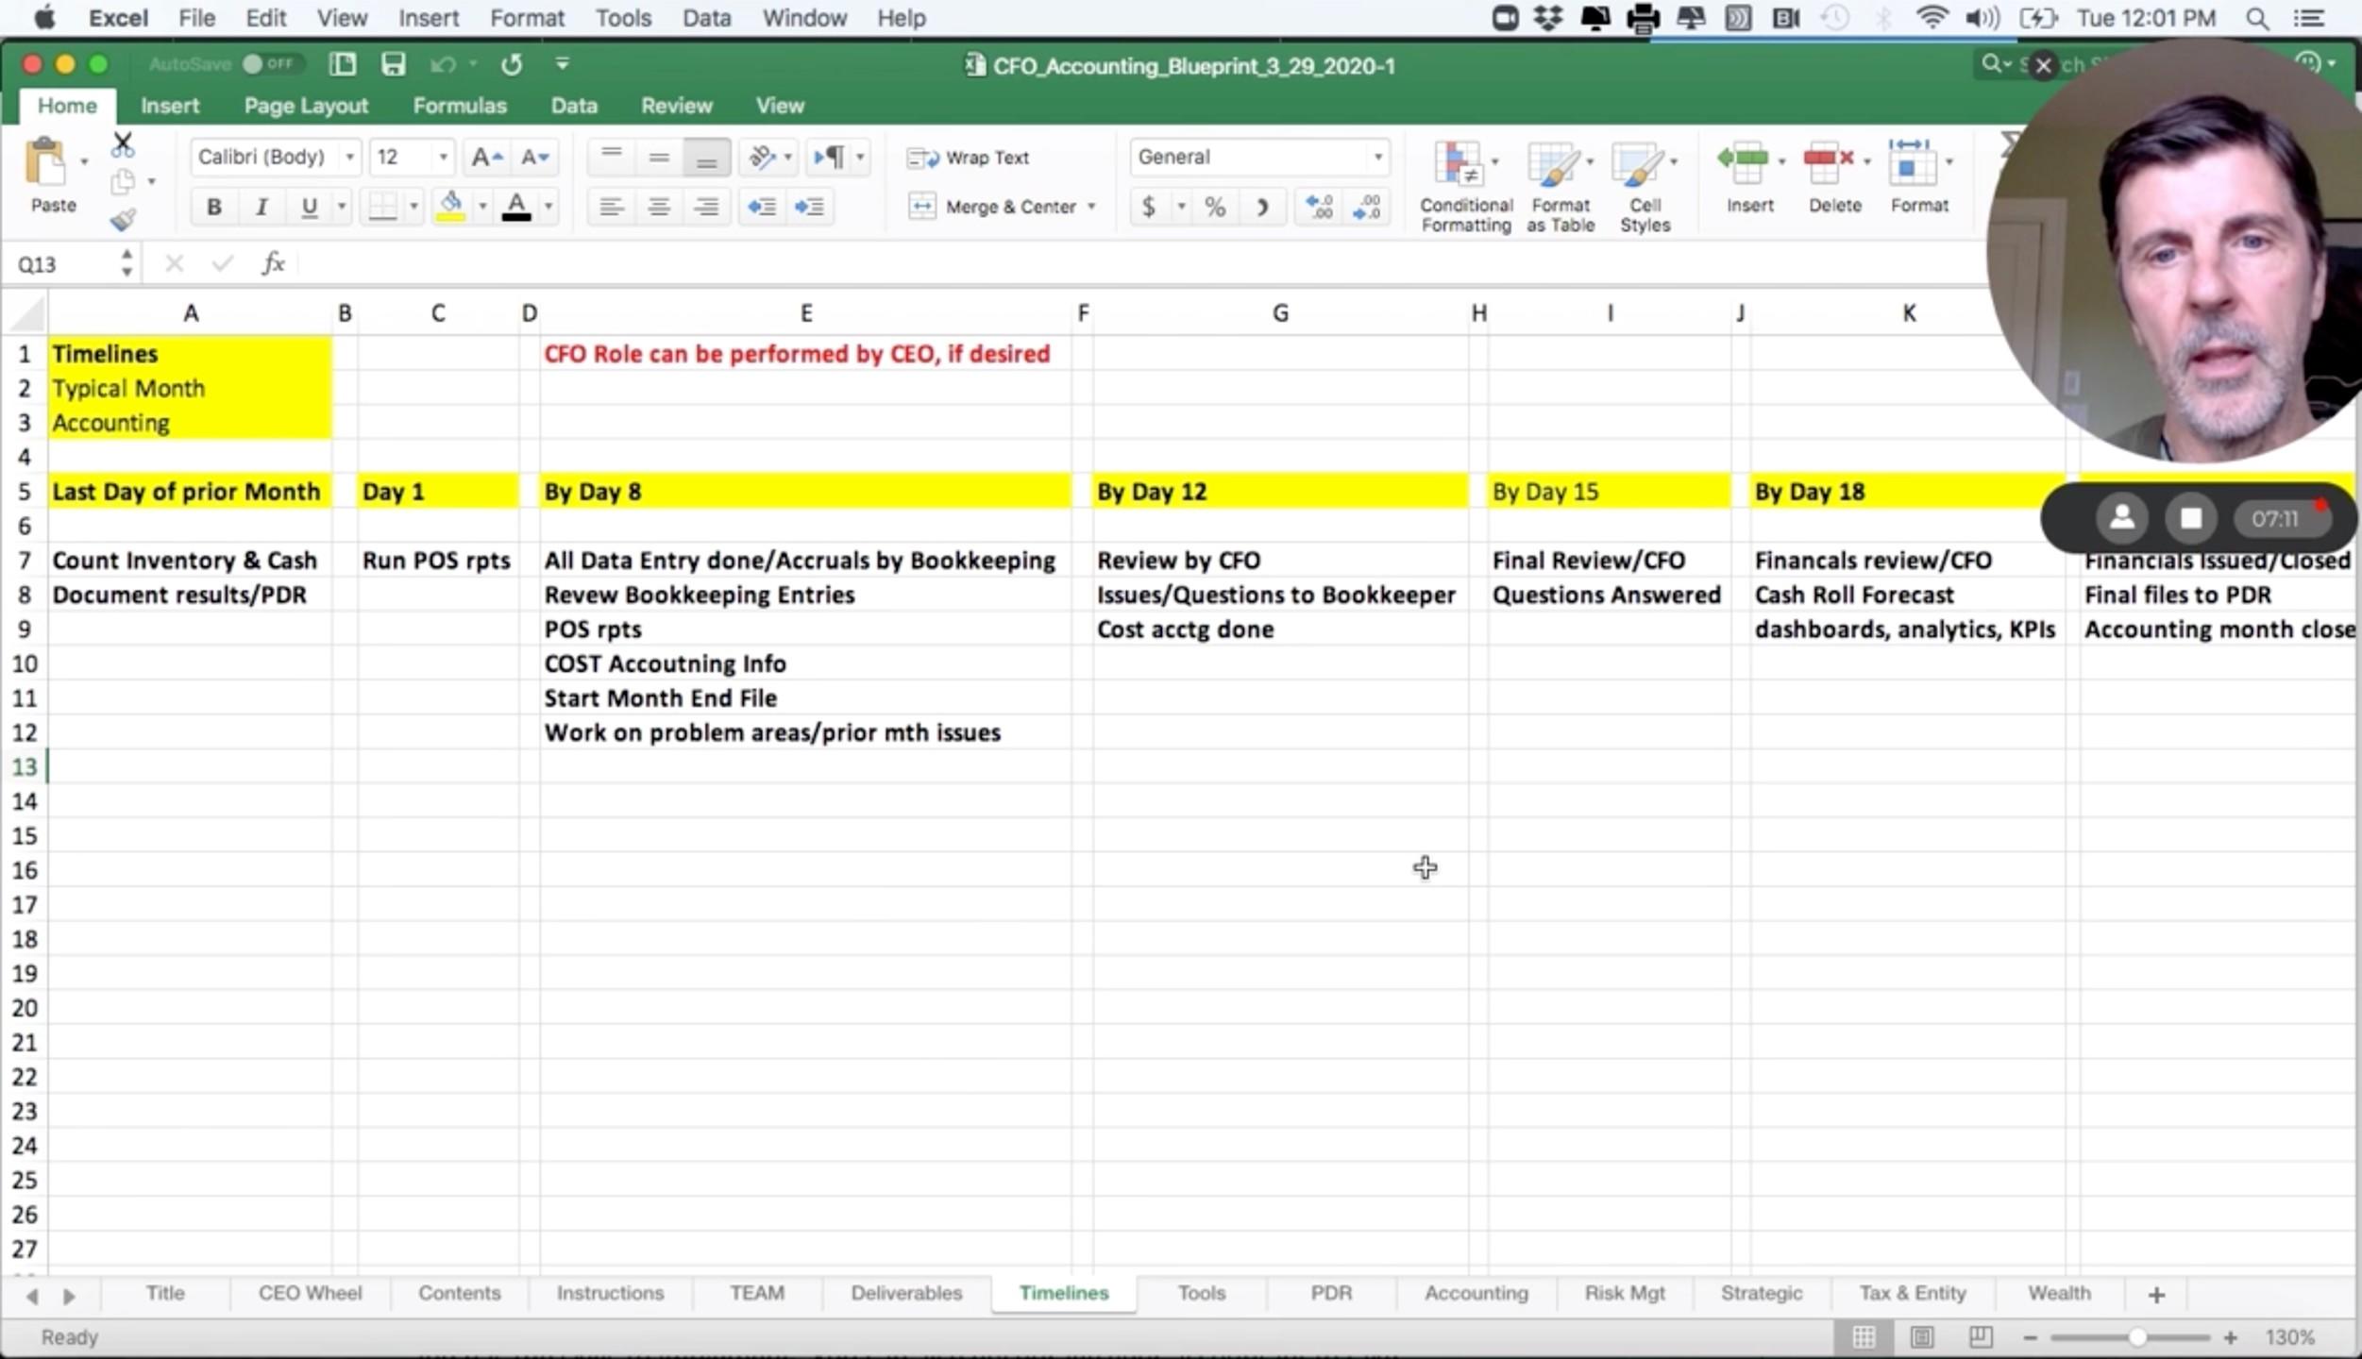Toggle Italic formatting

point(262,207)
